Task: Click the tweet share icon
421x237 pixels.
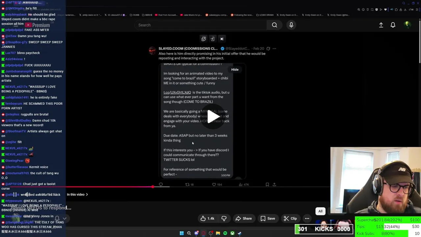Action: [274, 185]
